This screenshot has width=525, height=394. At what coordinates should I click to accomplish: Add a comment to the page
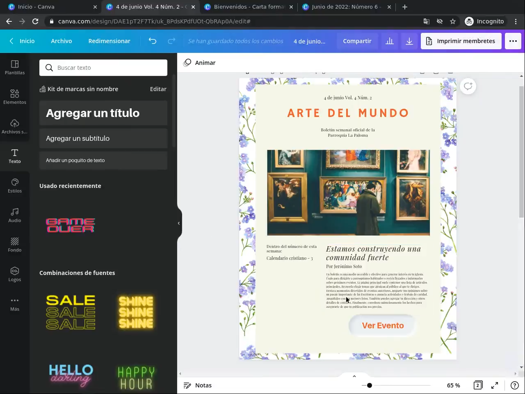[x=468, y=86]
